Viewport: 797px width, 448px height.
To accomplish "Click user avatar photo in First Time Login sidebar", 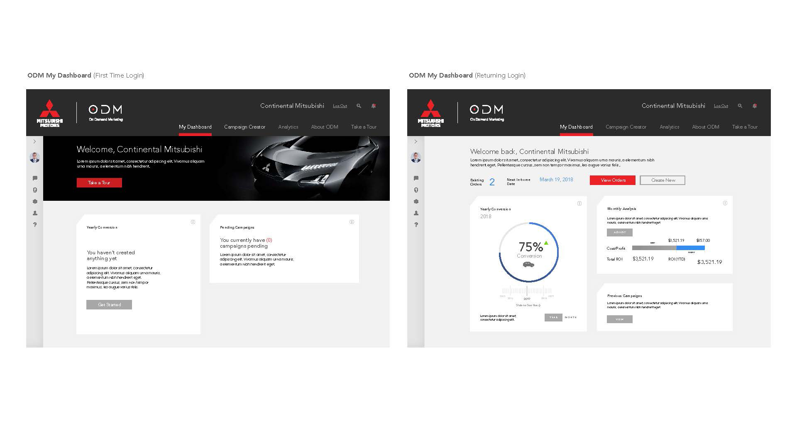I will click(x=35, y=157).
